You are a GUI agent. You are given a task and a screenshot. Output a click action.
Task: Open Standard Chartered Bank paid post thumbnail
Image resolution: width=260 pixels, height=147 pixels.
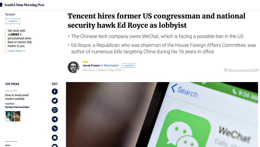tap(13, 116)
